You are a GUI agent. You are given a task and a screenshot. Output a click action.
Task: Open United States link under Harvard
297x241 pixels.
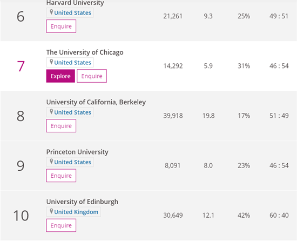(73, 12)
